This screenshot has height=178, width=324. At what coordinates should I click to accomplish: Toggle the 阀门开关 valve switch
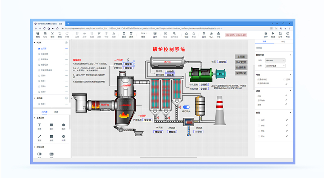click(x=186, y=107)
